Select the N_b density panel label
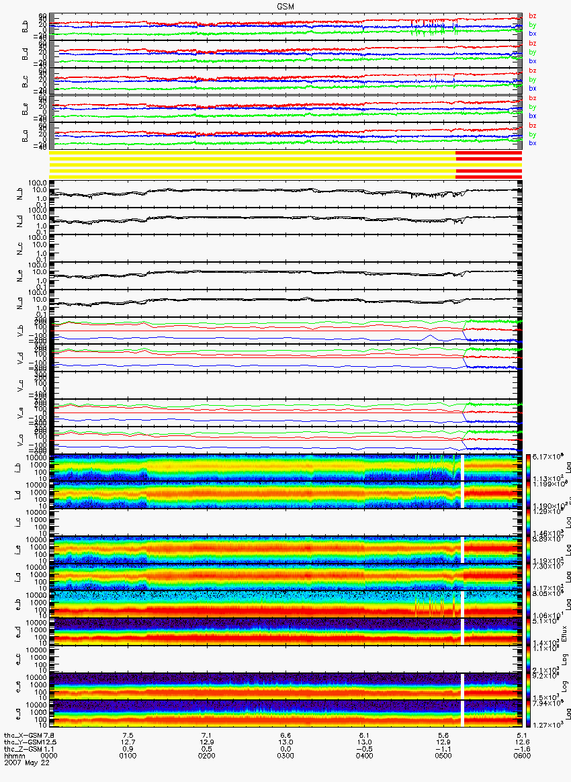This screenshot has height=782, width=571. (x=20, y=193)
